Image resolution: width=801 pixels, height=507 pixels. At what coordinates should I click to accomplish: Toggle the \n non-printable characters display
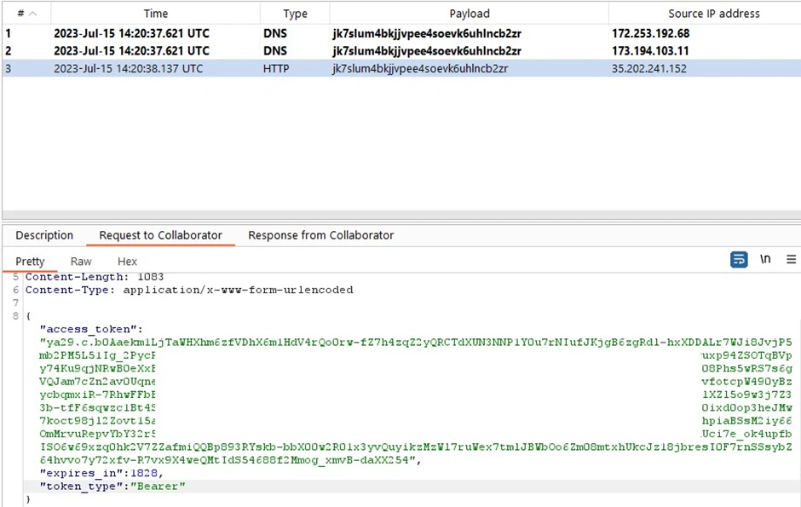[765, 260]
